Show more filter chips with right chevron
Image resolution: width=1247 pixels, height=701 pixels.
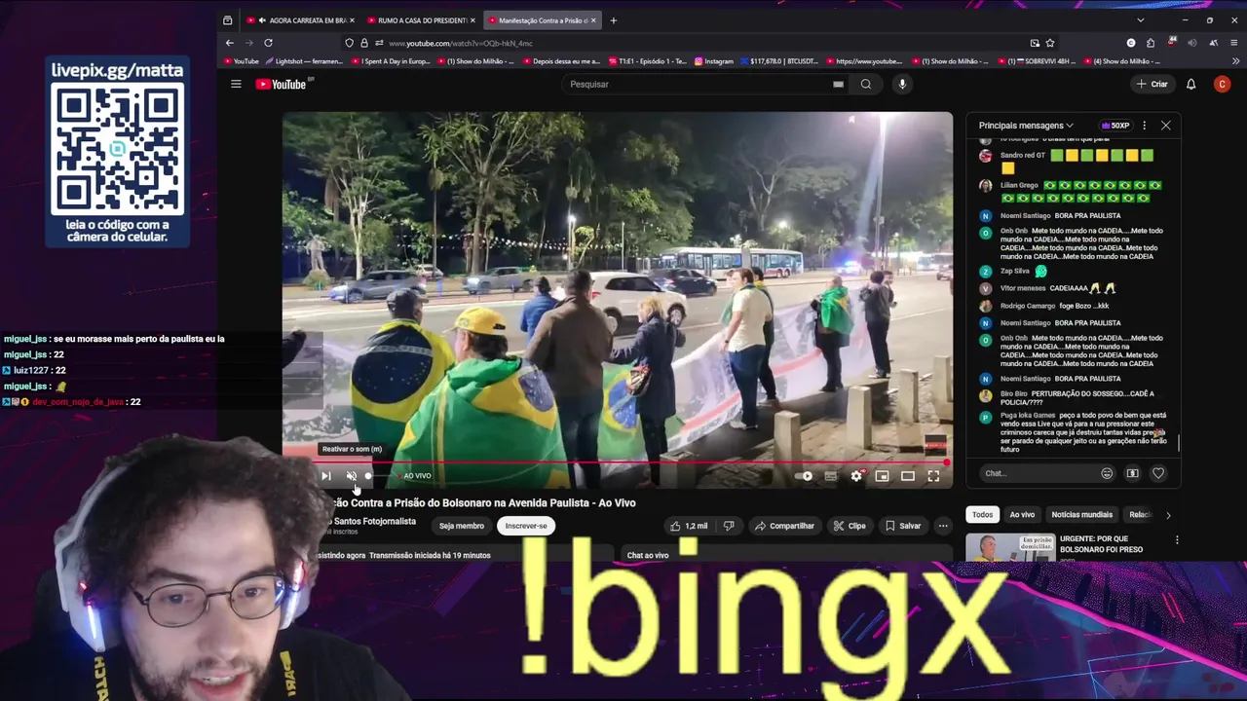click(1168, 515)
